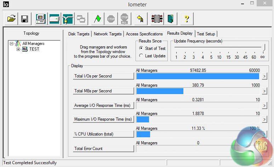274x167 pixels.
Task: Click Test Completed Successfully status text
Action: pos(30,163)
